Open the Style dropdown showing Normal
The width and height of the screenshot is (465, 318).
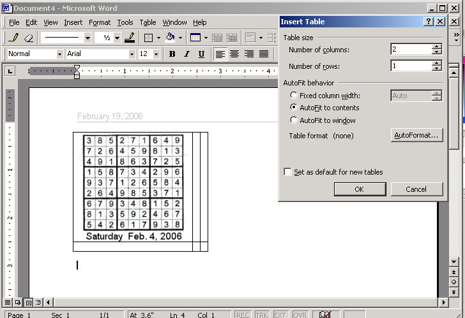(59, 54)
